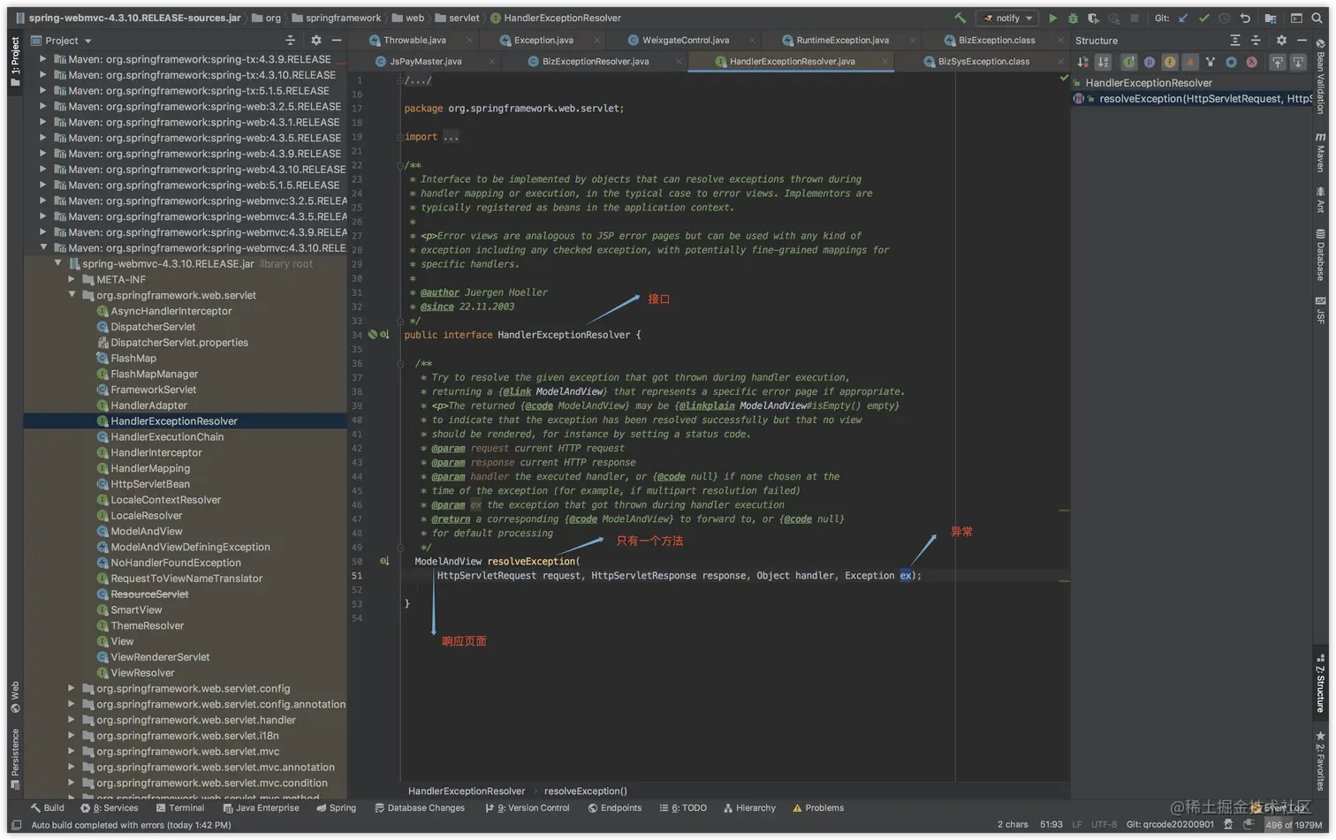1336x840 pixels.
Task: Click the green Run button
Action: [x=1052, y=18]
